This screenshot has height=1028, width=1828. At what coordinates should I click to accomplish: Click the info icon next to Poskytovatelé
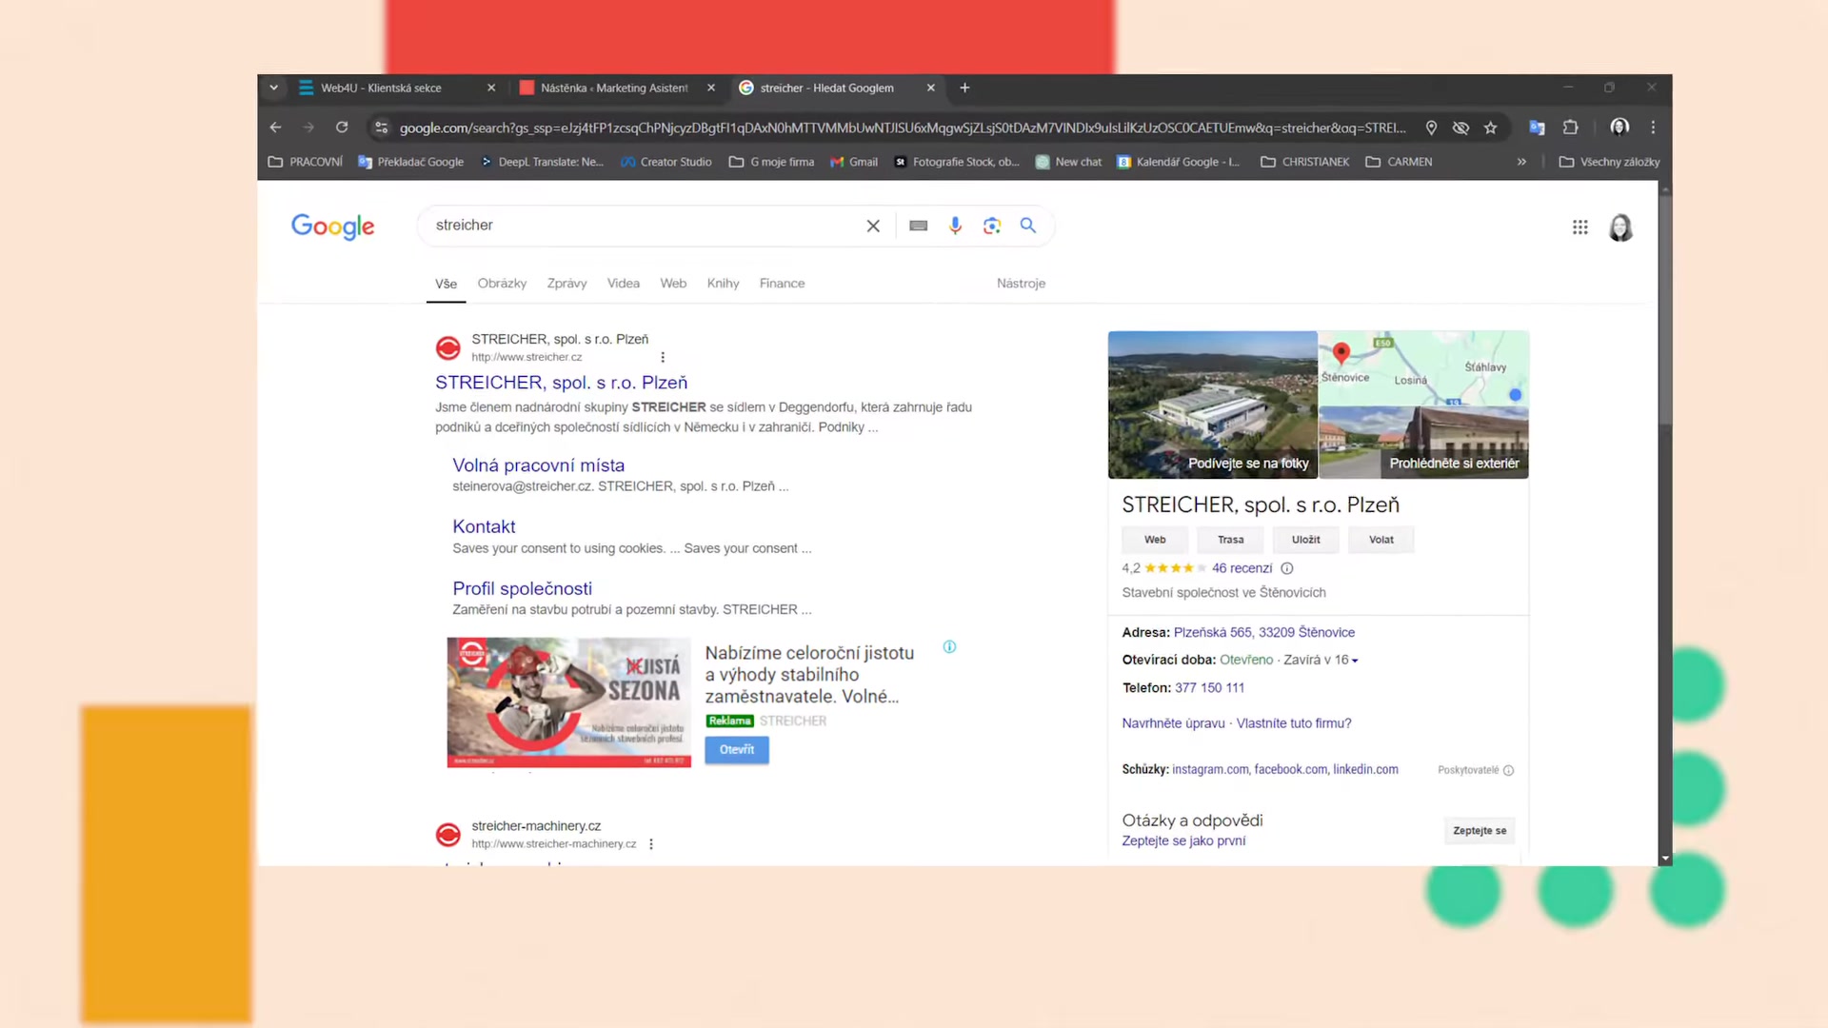pos(1508,770)
